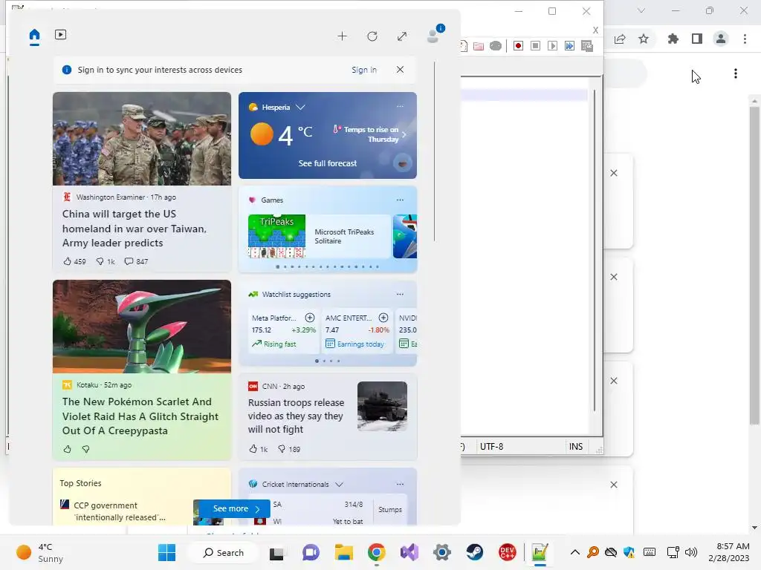Switch to the Watch video tab in widgets
The height and width of the screenshot is (570, 761).
pyautogui.click(x=61, y=34)
